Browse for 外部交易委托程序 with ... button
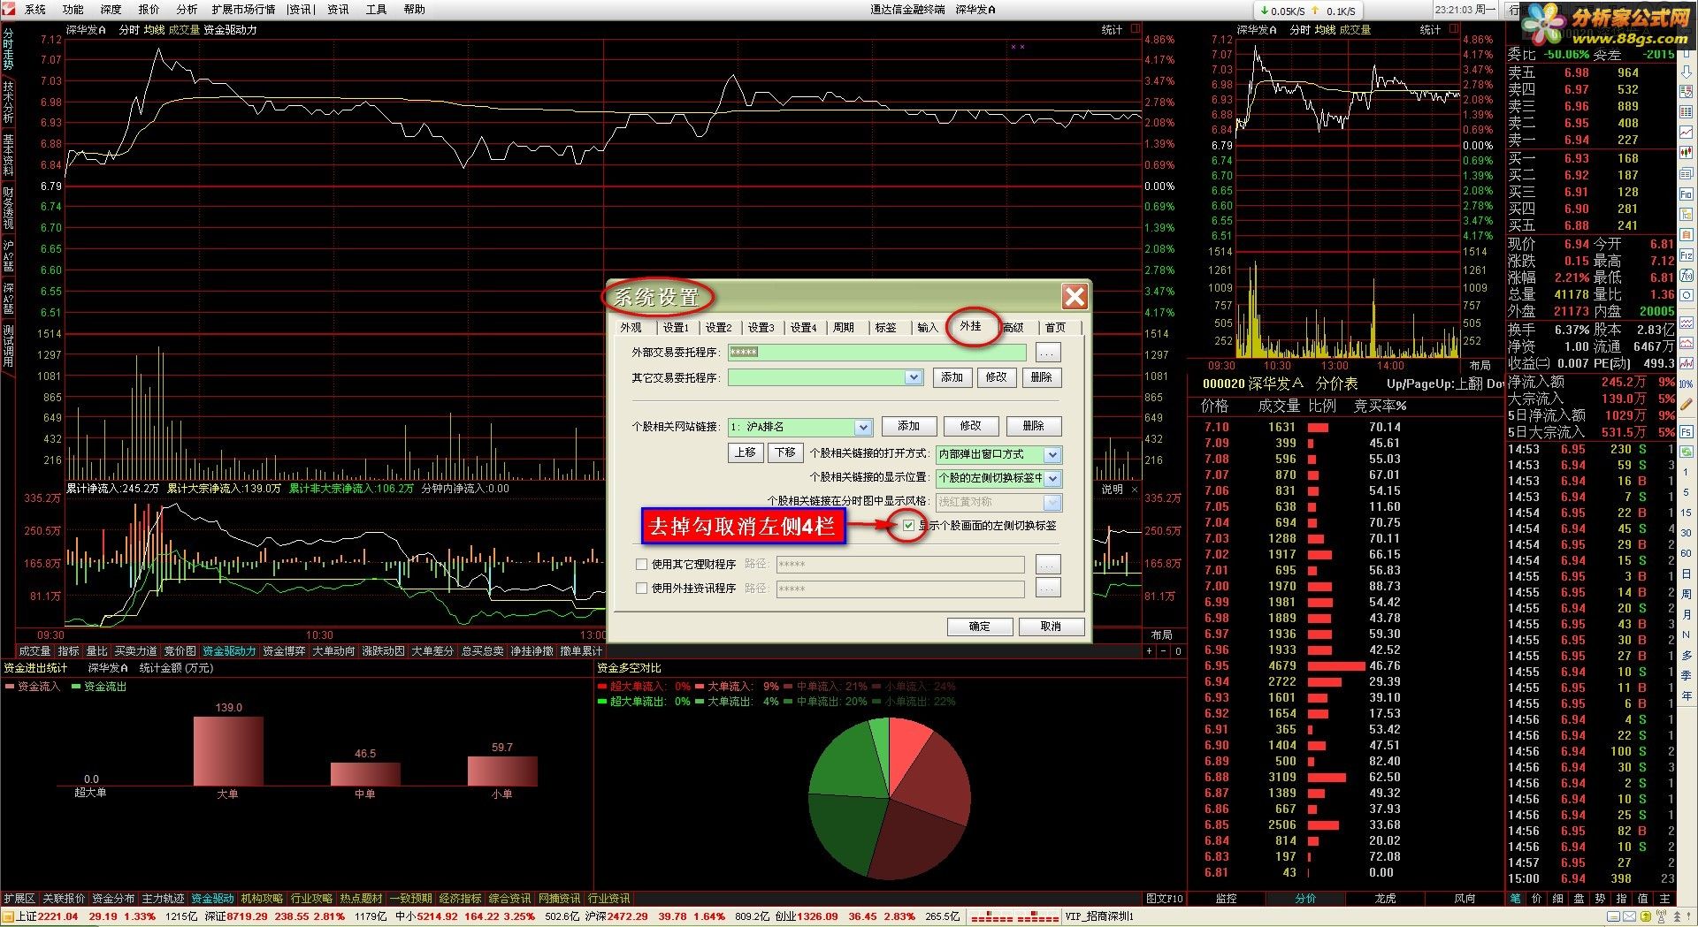 [x=1048, y=352]
